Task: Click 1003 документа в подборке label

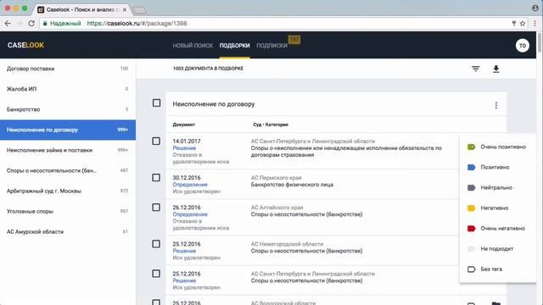Action: (208, 69)
